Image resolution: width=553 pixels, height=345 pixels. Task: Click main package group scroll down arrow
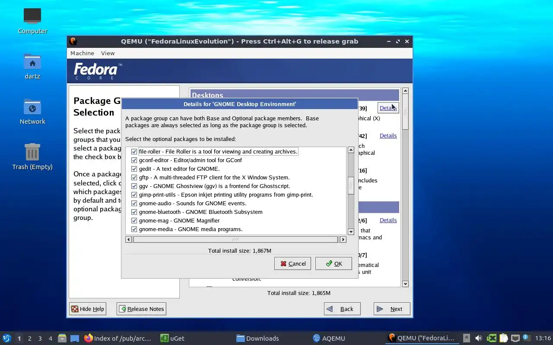(405, 284)
